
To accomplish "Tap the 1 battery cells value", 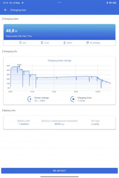I will pos(24,124).
